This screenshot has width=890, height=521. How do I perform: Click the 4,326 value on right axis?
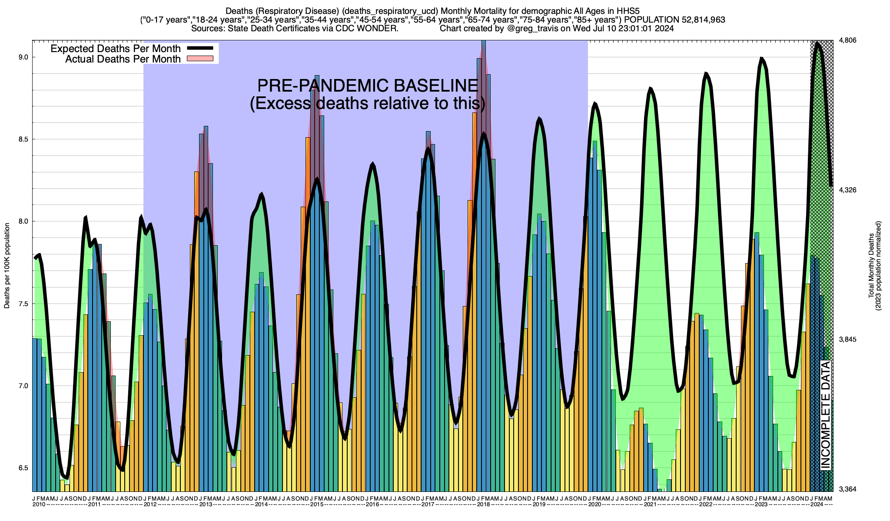pyautogui.click(x=847, y=190)
